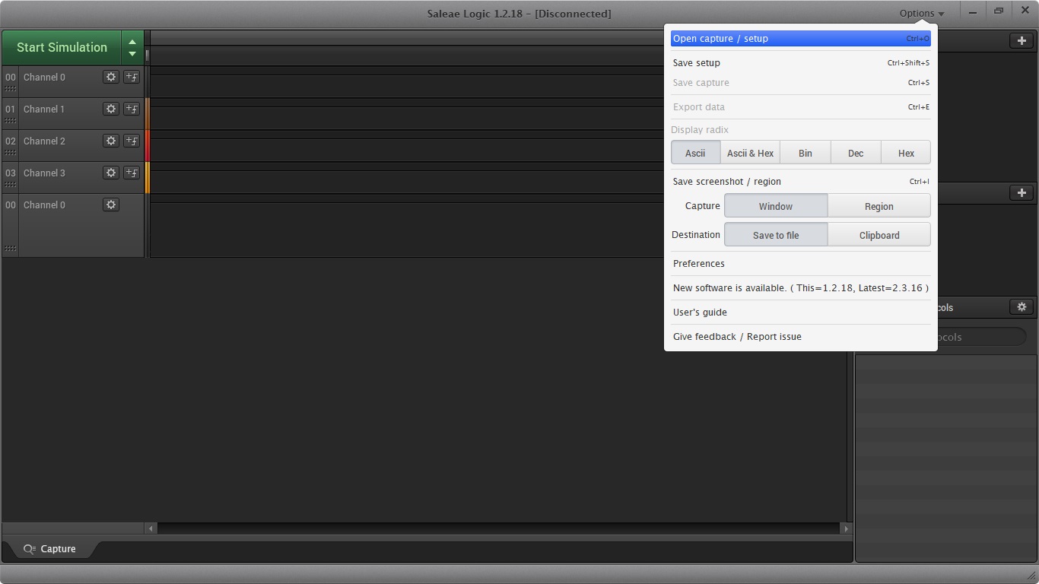Choose Open capture / setup
The height and width of the screenshot is (584, 1039).
(801, 38)
